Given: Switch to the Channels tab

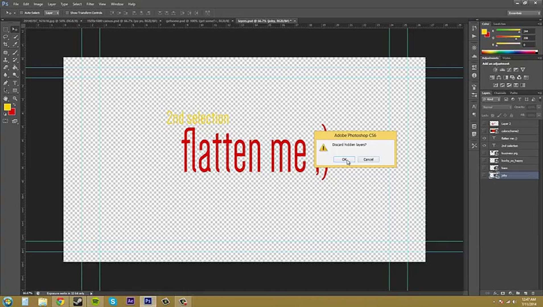Looking at the screenshot, I should coord(500,93).
